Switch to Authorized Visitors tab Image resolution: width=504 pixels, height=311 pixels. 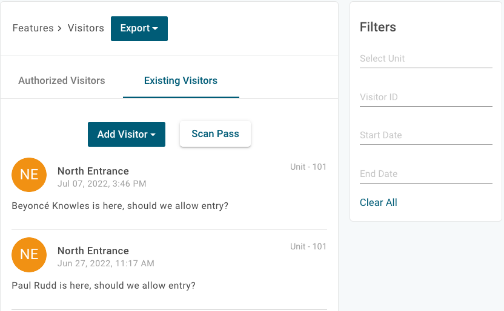coord(62,80)
